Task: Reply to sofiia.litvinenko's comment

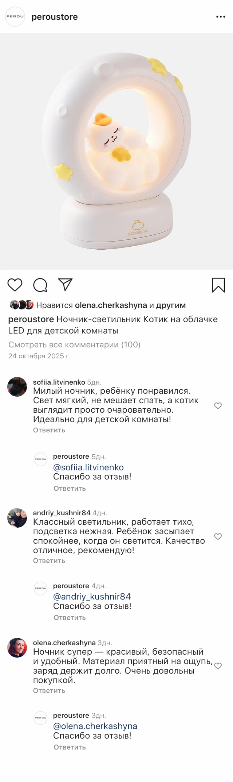Action: [x=49, y=430]
